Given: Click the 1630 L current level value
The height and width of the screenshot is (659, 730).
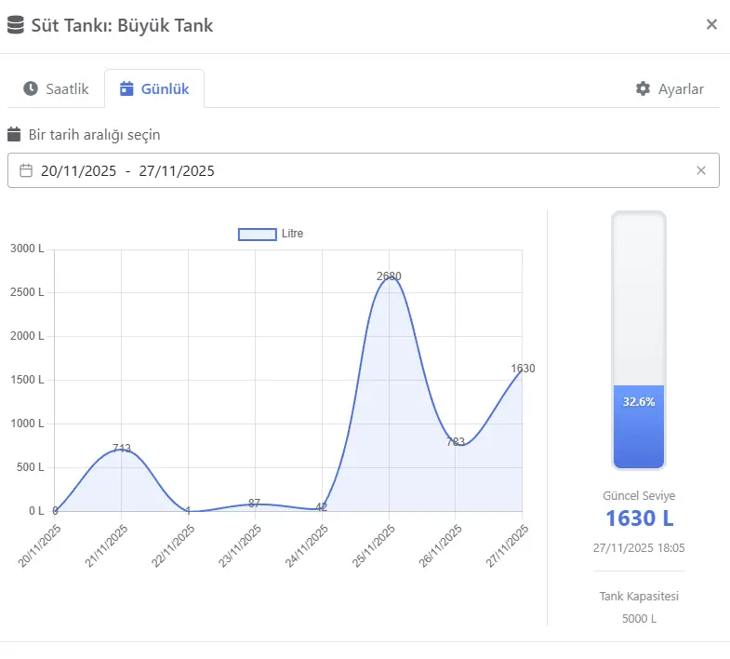Looking at the screenshot, I should pos(639,518).
